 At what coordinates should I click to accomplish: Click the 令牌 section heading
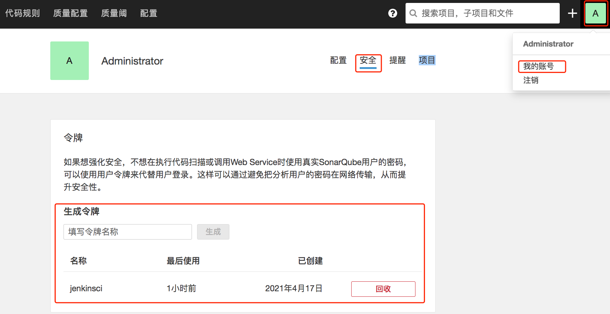[x=73, y=138]
